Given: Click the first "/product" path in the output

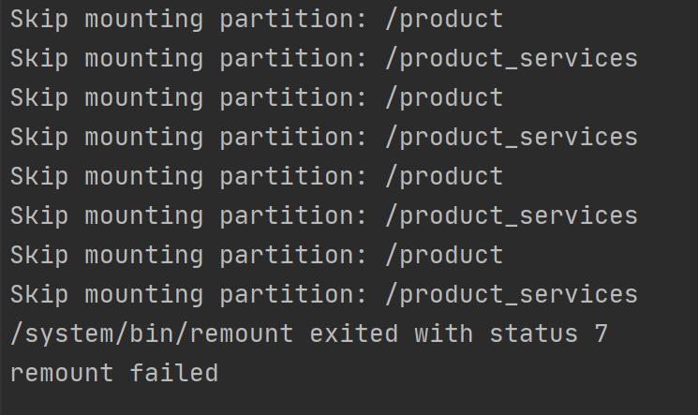Looking at the screenshot, I should click(x=444, y=19).
